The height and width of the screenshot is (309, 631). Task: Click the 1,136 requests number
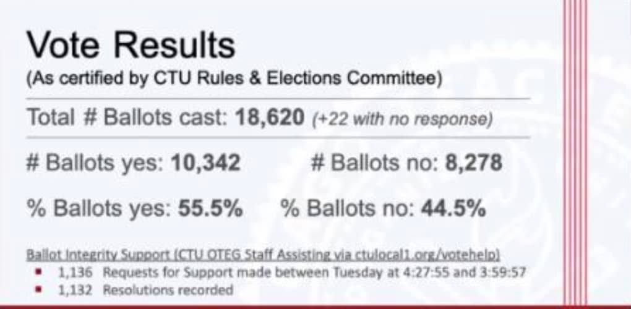[x=75, y=273]
